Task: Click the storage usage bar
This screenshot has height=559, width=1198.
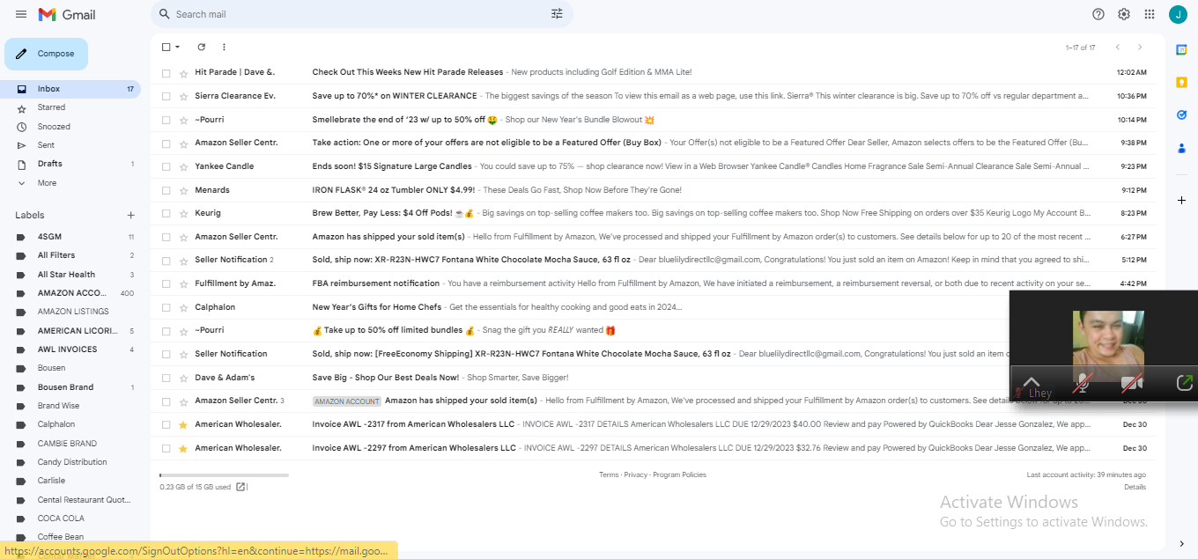Action: coord(224,475)
